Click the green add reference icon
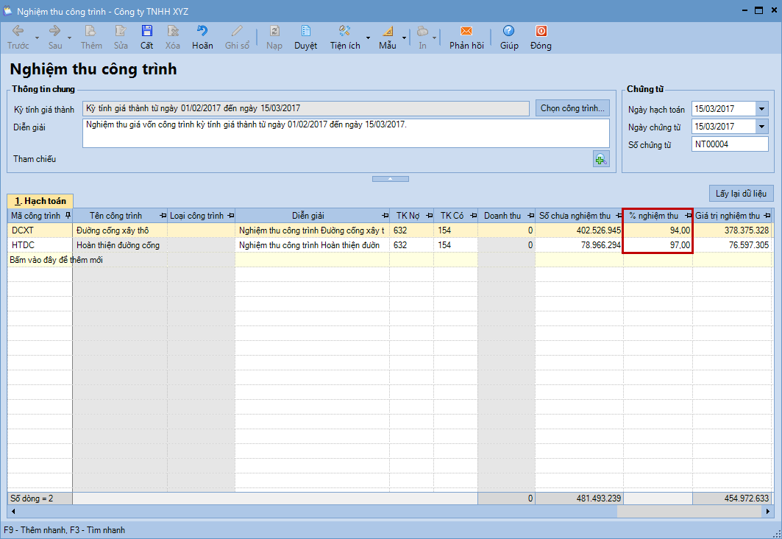 [601, 159]
